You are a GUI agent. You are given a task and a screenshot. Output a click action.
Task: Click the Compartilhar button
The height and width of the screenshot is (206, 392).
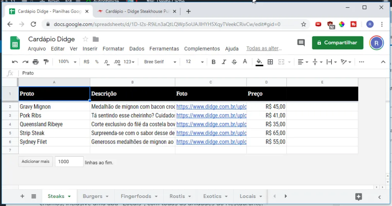coord(338,43)
